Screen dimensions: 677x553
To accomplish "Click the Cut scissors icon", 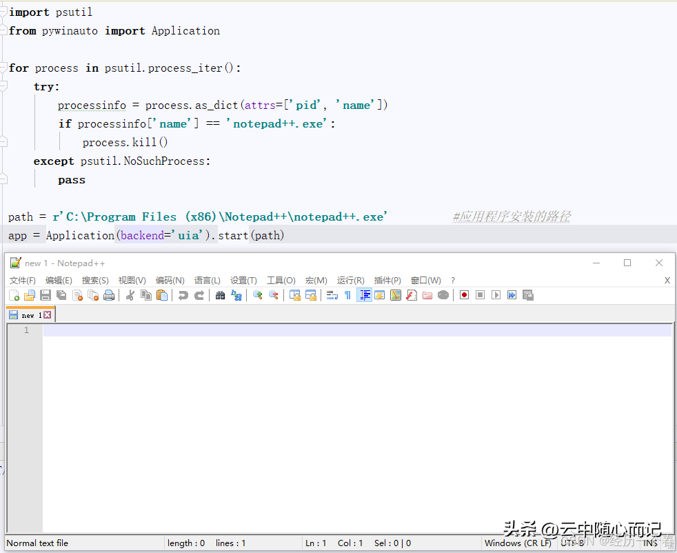I will pyautogui.click(x=130, y=295).
